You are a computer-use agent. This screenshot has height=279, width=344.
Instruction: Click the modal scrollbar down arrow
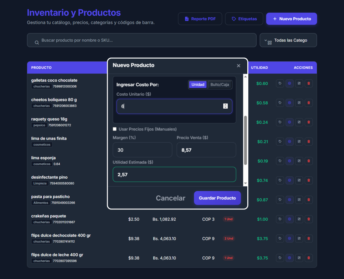click(x=245, y=184)
